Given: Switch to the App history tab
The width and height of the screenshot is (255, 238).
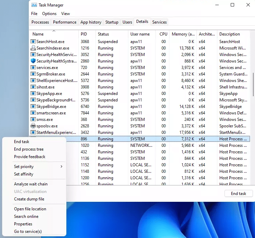Looking at the screenshot, I should (91, 22).
